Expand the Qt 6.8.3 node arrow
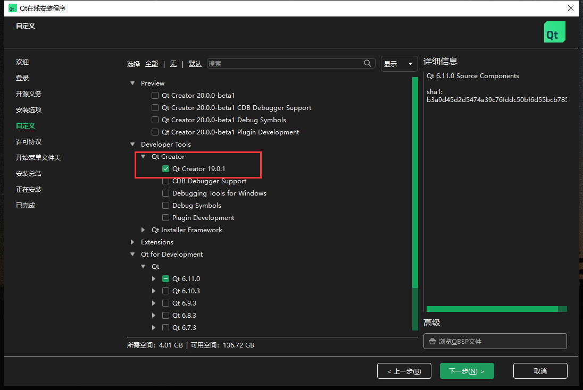 pyautogui.click(x=154, y=315)
